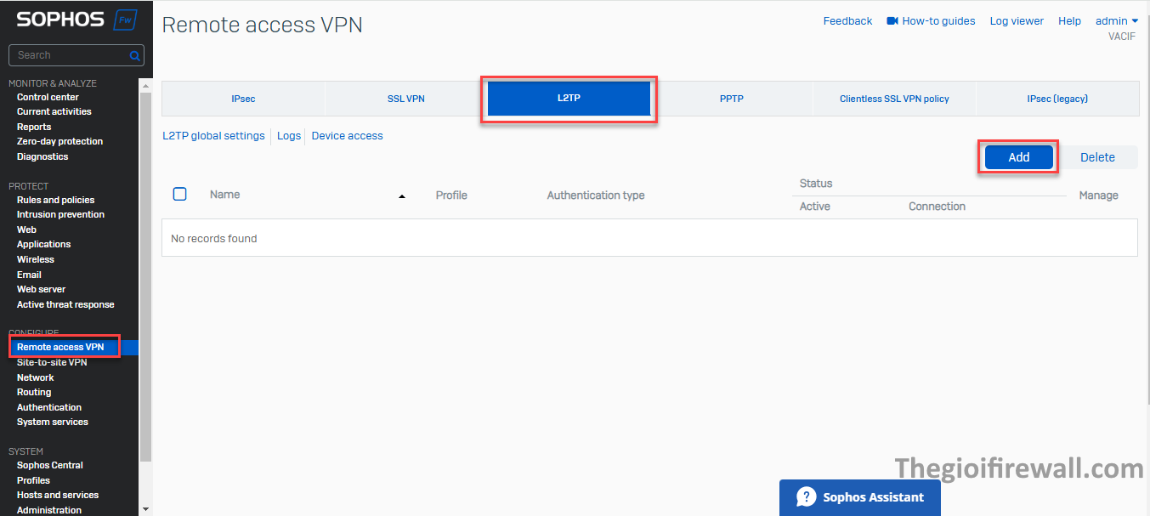Open the admin user dropdown
Viewport: 1150px width, 516px height.
coord(1117,21)
